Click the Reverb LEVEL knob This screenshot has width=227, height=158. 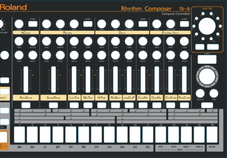point(47,24)
